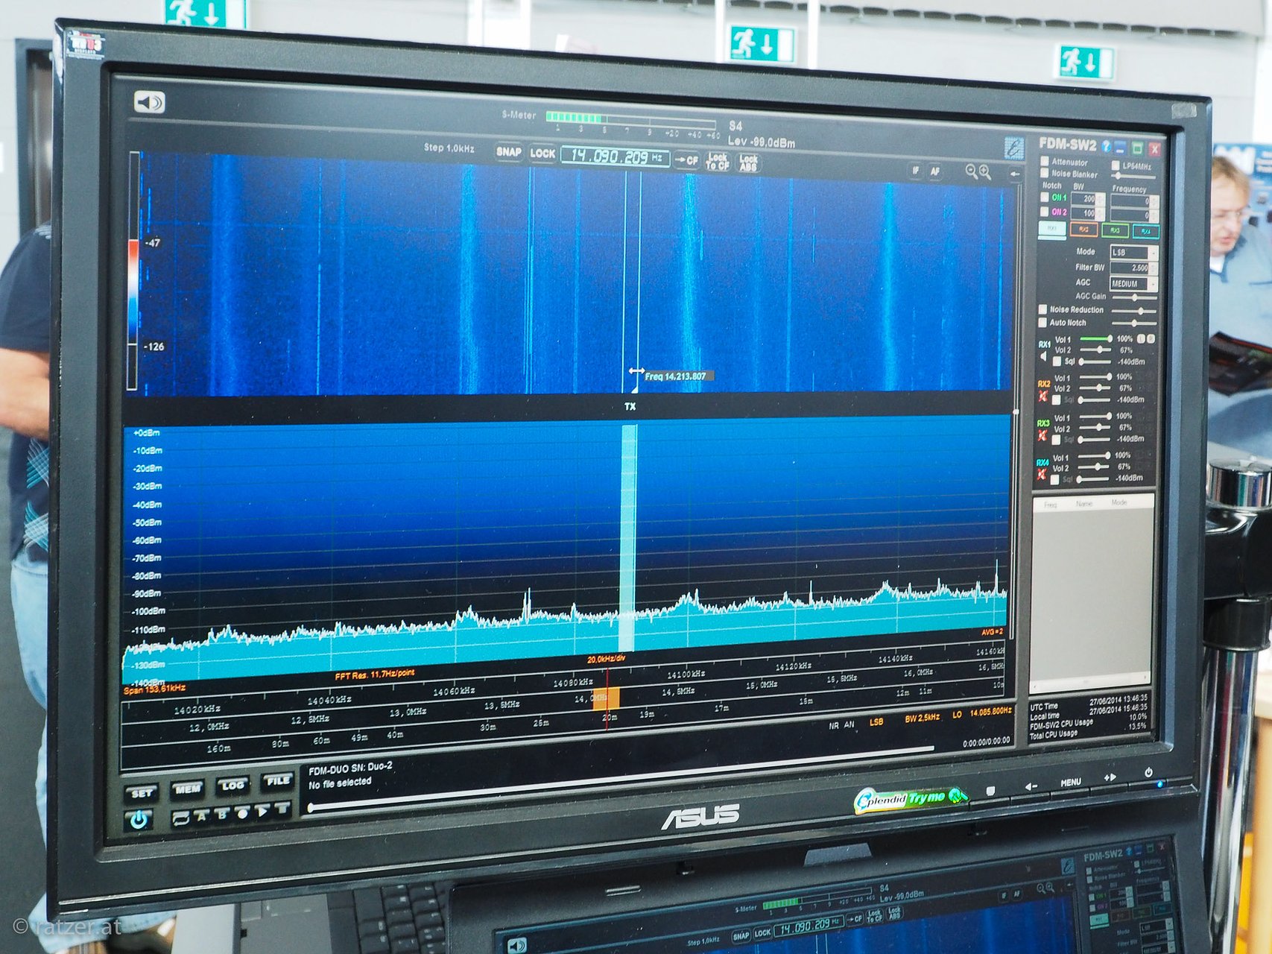Click the arrow-to-CF center frequency button

click(x=686, y=160)
